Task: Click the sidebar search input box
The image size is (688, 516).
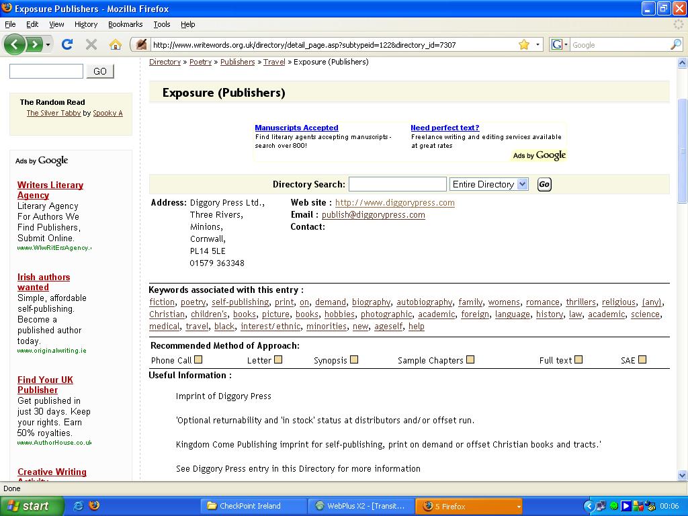Action: coord(46,71)
